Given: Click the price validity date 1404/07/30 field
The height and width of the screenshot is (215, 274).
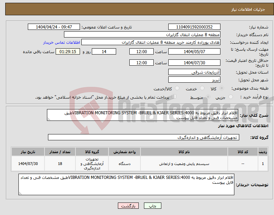Looking at the screenshot, I should [194, 63].
